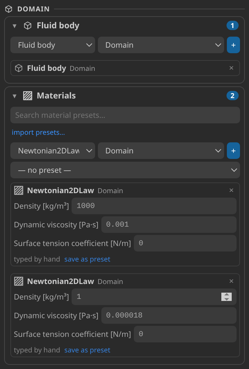249x369 pixels.
Task: Click the typed by hand label of second material
Action: 37,350
